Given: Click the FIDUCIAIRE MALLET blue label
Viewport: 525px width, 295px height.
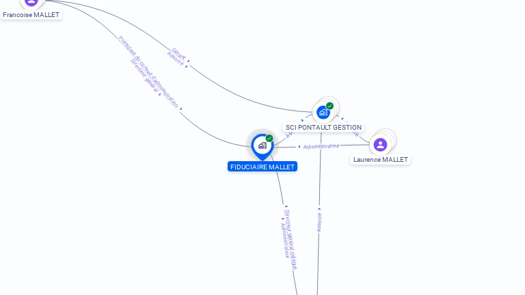Looking at the screenshot, I should tap(262, 167).
